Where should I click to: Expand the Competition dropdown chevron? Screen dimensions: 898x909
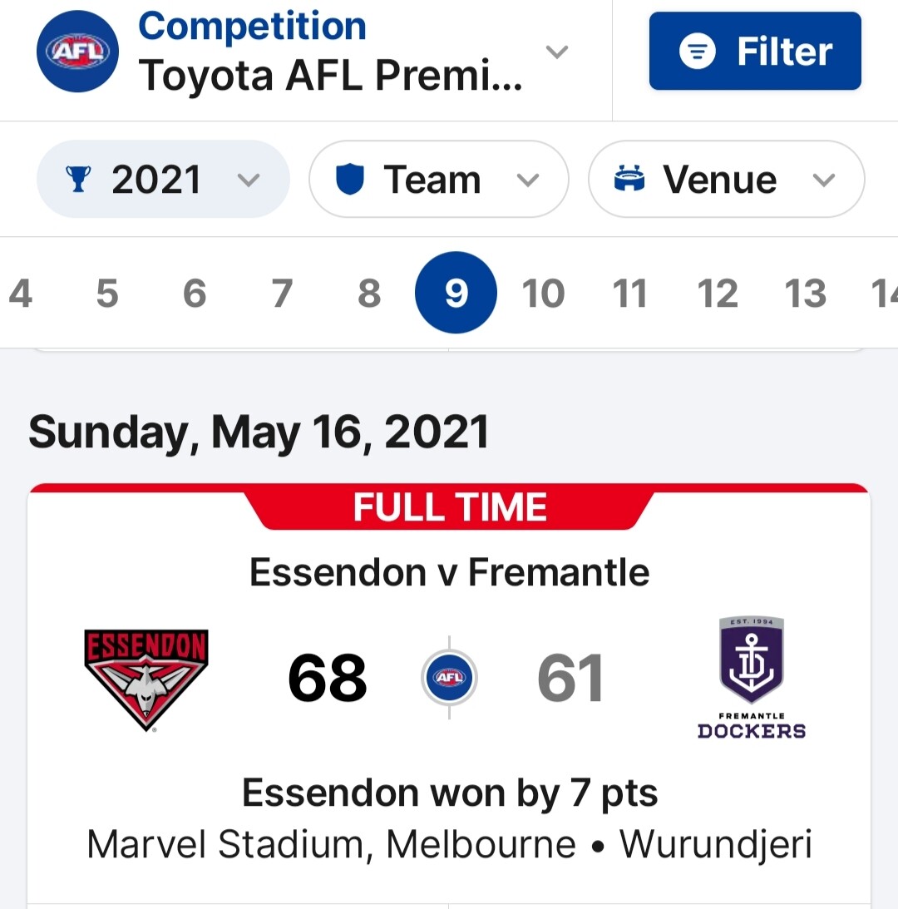click(556, 52)
